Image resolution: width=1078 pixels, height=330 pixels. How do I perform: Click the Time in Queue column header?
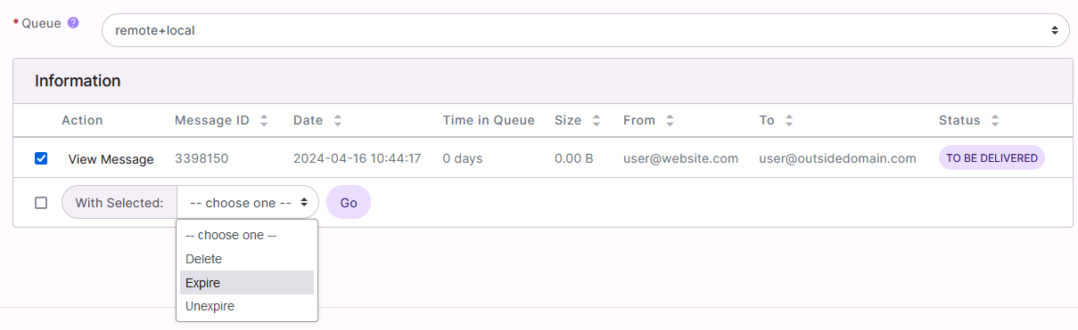point(489,120)
